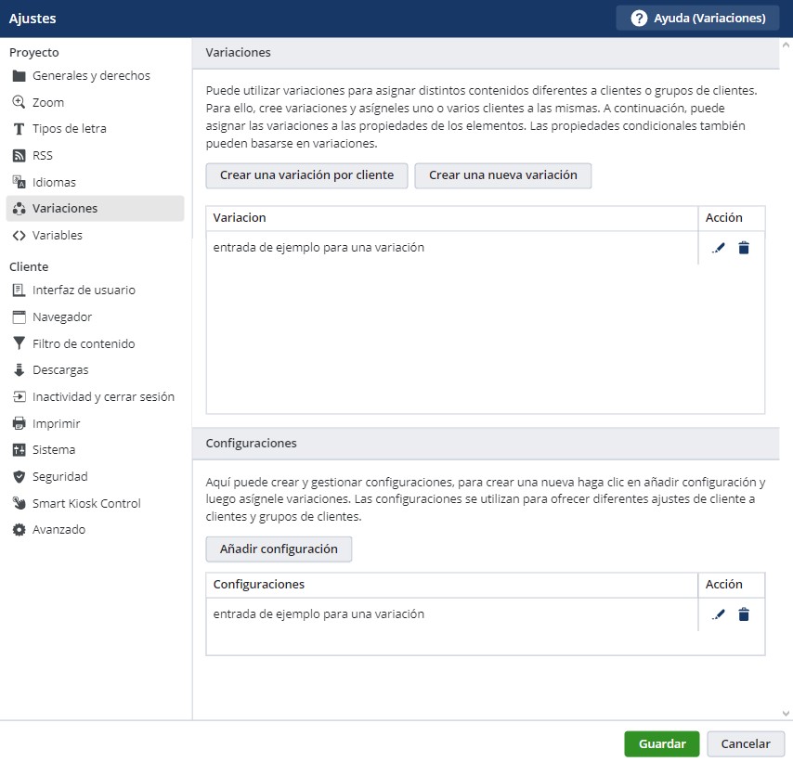This screenshot has width=793, height=762.
Task: Open the Generales y derechos section
Action: tap(91, 76)
